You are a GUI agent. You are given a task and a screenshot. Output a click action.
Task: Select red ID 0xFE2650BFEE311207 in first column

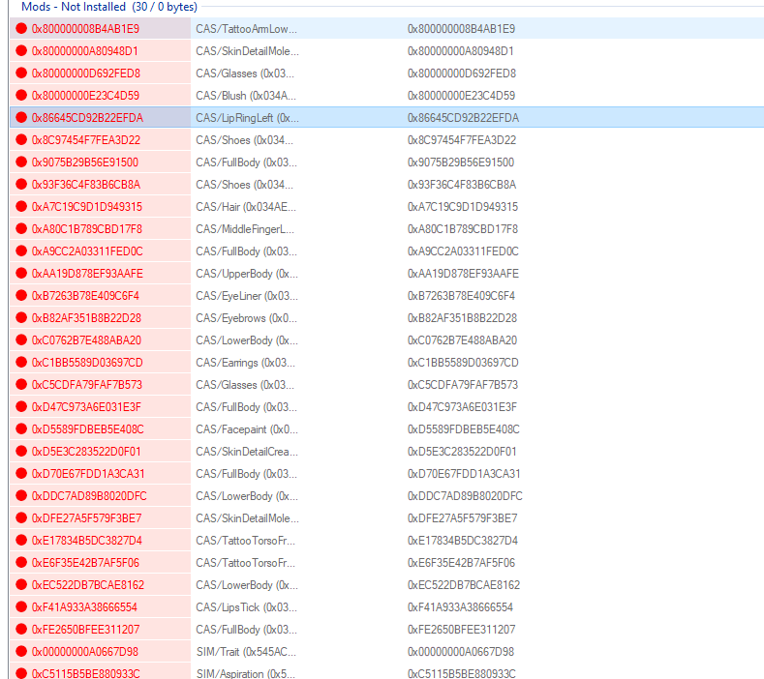point(85,630)
